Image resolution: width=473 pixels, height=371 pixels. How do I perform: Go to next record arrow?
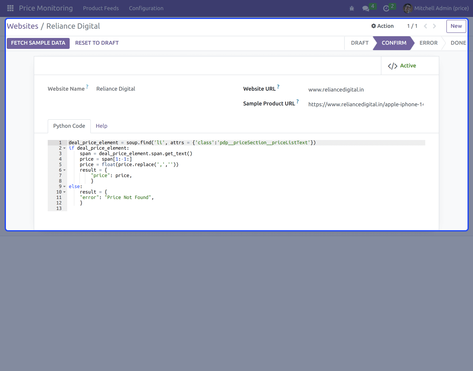pos(435,26)
